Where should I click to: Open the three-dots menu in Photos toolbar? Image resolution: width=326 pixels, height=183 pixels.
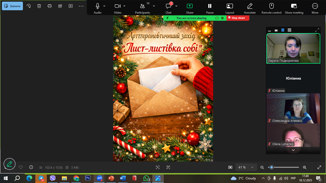81,6
